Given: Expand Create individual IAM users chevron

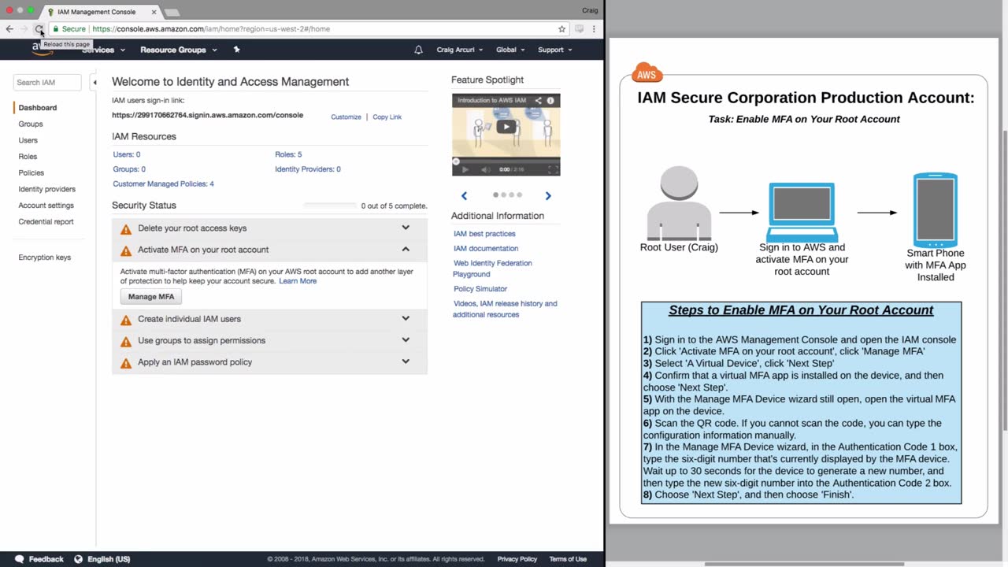Looking at the screenshot, I should (406, 319).
